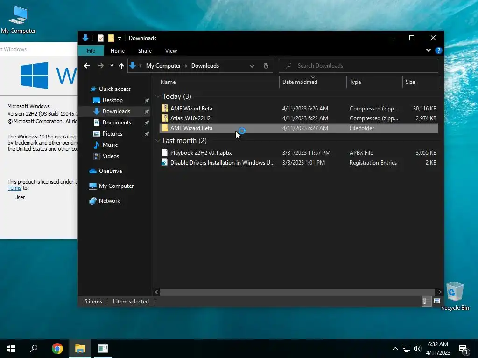Select the AME Wizard Beta folder icon

point(165,128)
